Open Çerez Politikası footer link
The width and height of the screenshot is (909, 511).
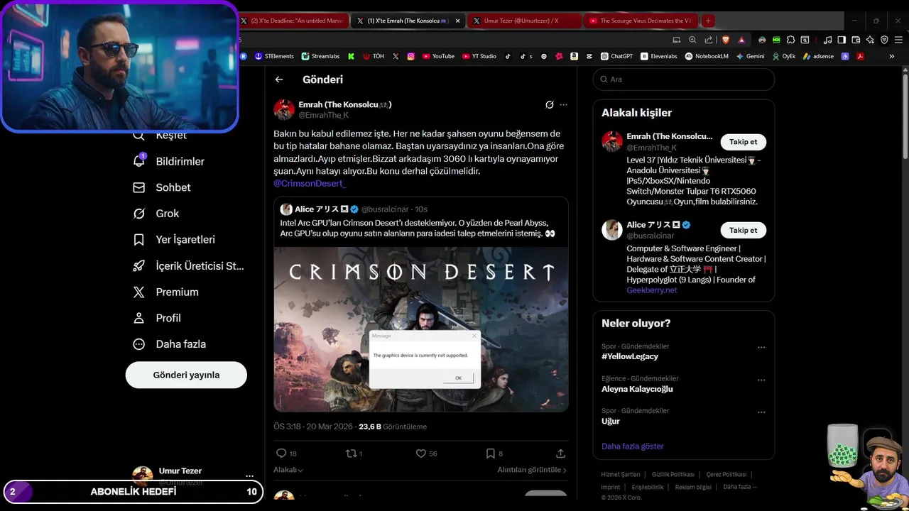click(x=726, y=474)
